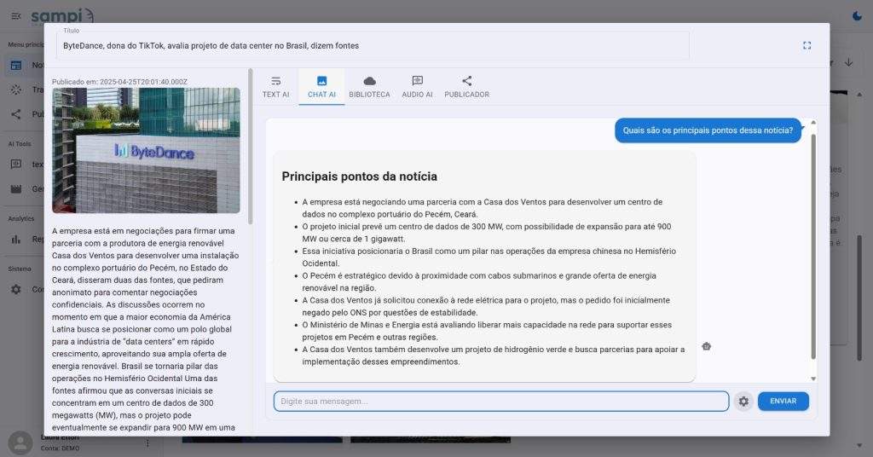Select the AUDIO AI tab
This screenshot has width=873, height=457.
[x=417, y=87]
